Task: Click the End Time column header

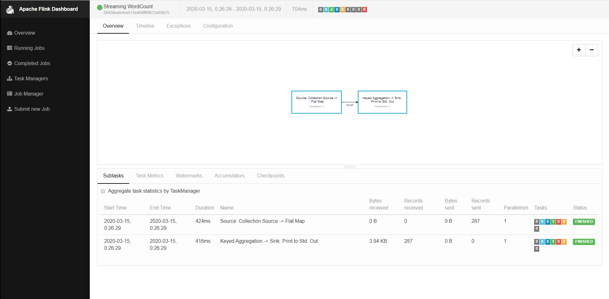Action: point(160,208)
